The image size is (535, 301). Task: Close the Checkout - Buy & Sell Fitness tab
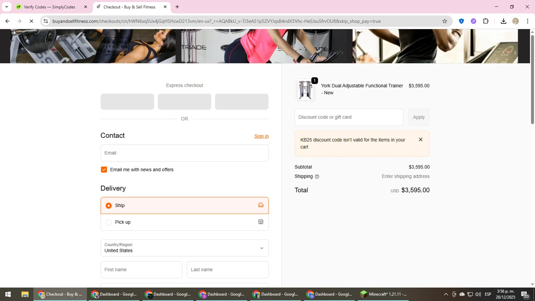[x=165, y=7]
